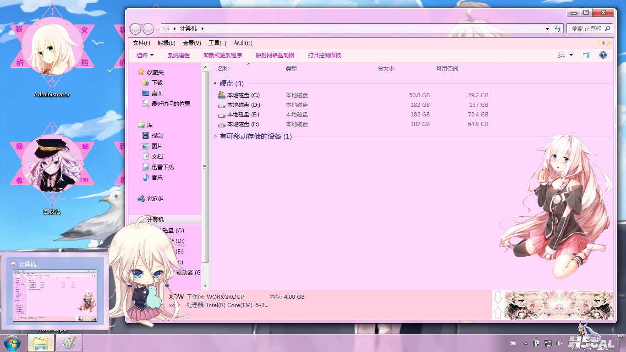
Task: Click the Paint palette taskbar icon
Action: pyautogui.click(x=69, y=343)
